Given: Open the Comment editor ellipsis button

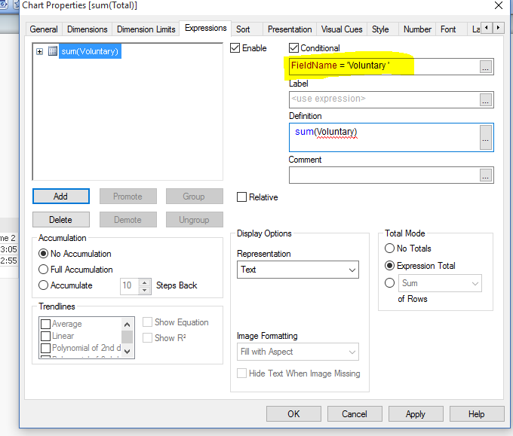Looking at the screenshot, I should pos(486,175).
